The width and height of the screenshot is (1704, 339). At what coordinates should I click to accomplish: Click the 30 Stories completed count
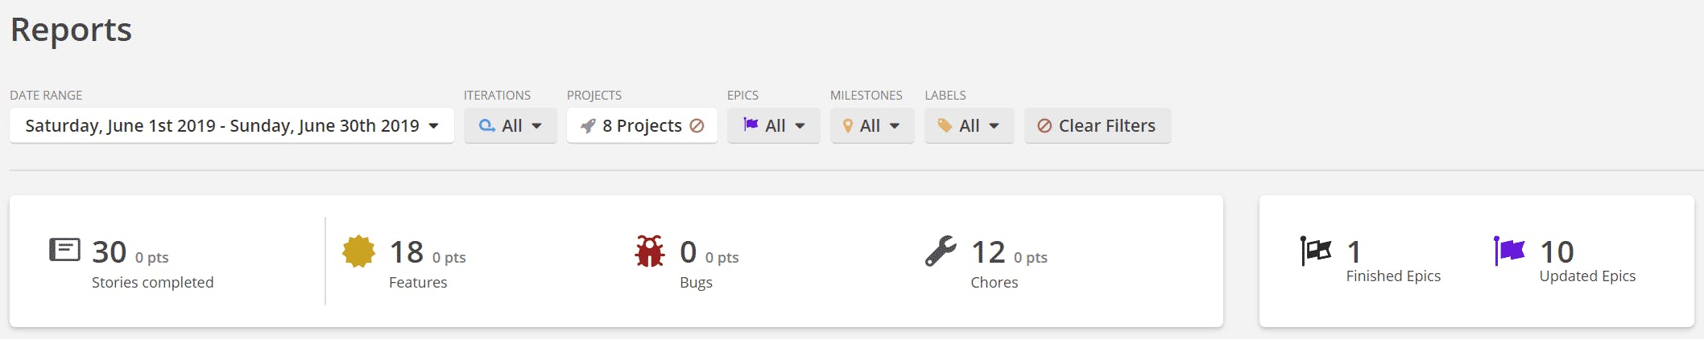pyautogui.click(x=110, y=252)
